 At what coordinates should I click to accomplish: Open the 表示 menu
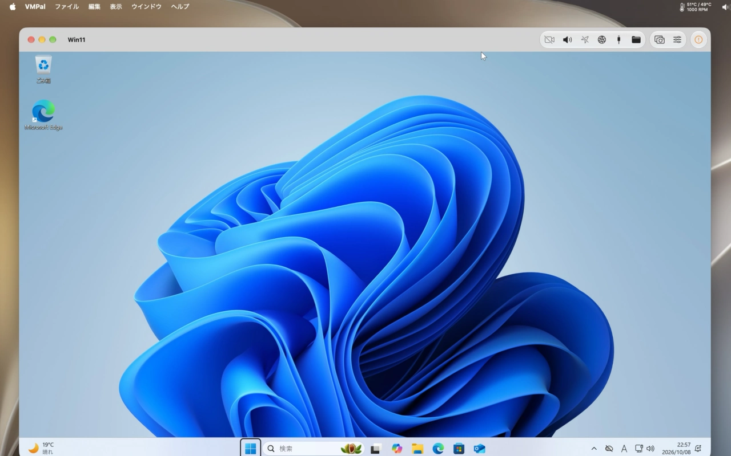[116, 7]
